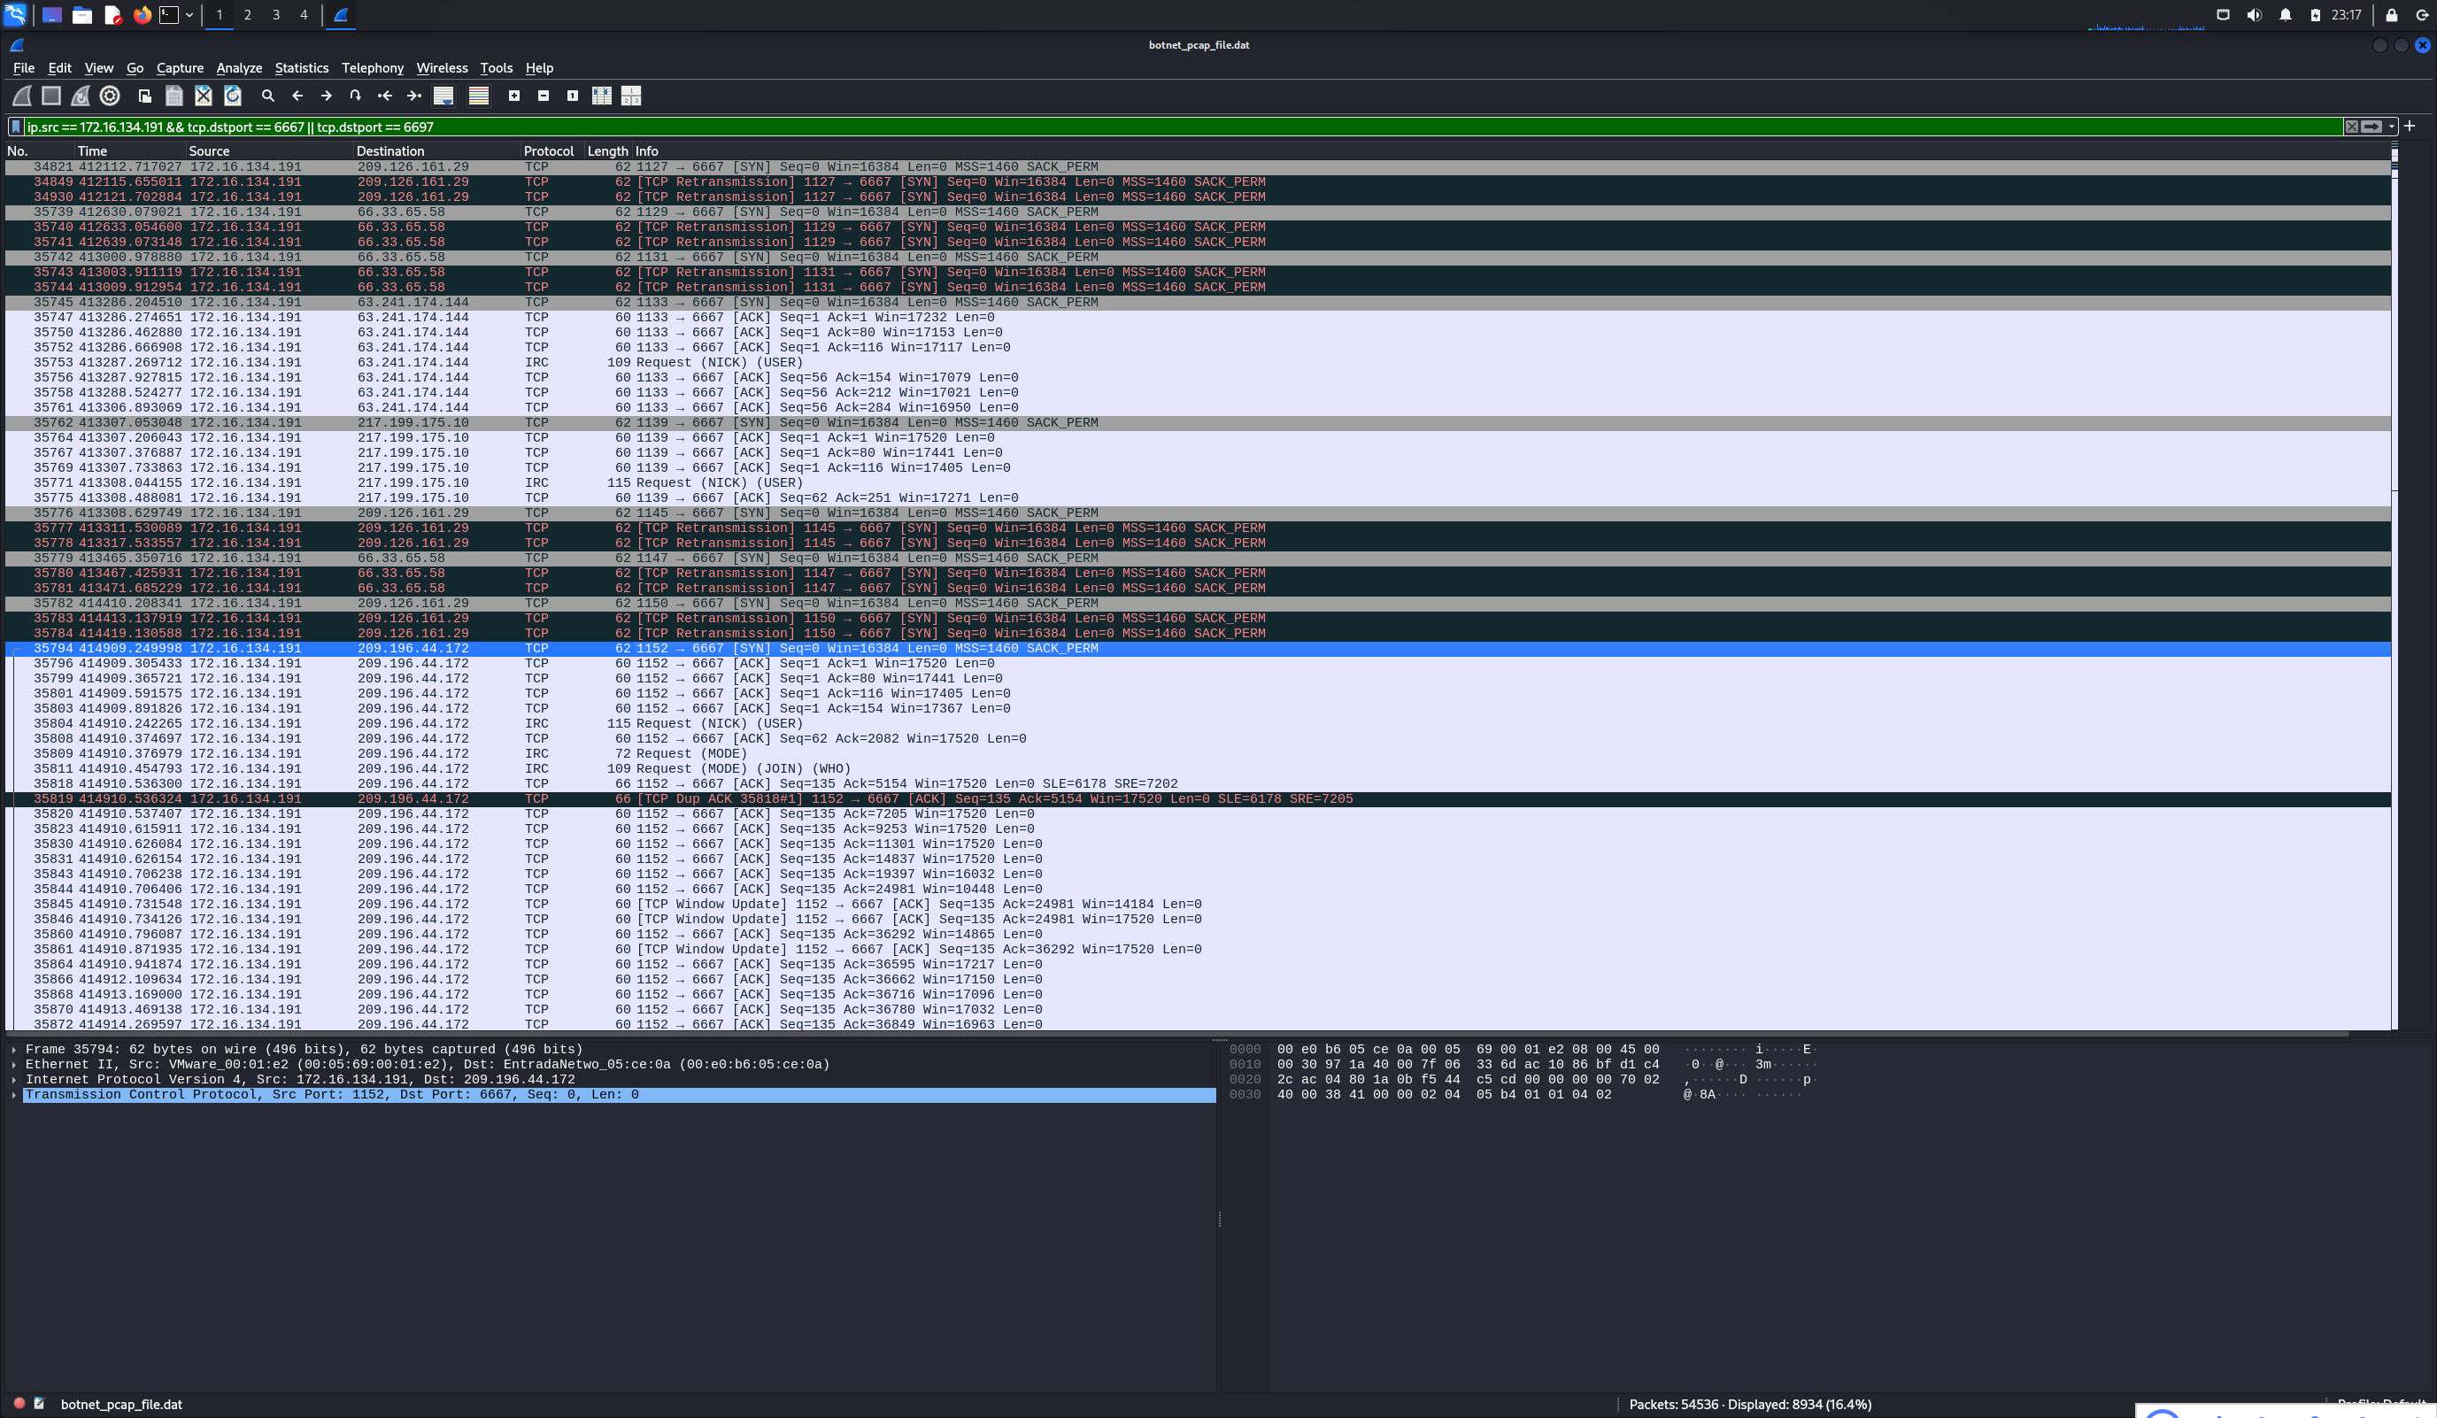Viewport: 2437px width, 1418px height.
Task: Clear the display filter with X button
Action: tap(2351, 127)
